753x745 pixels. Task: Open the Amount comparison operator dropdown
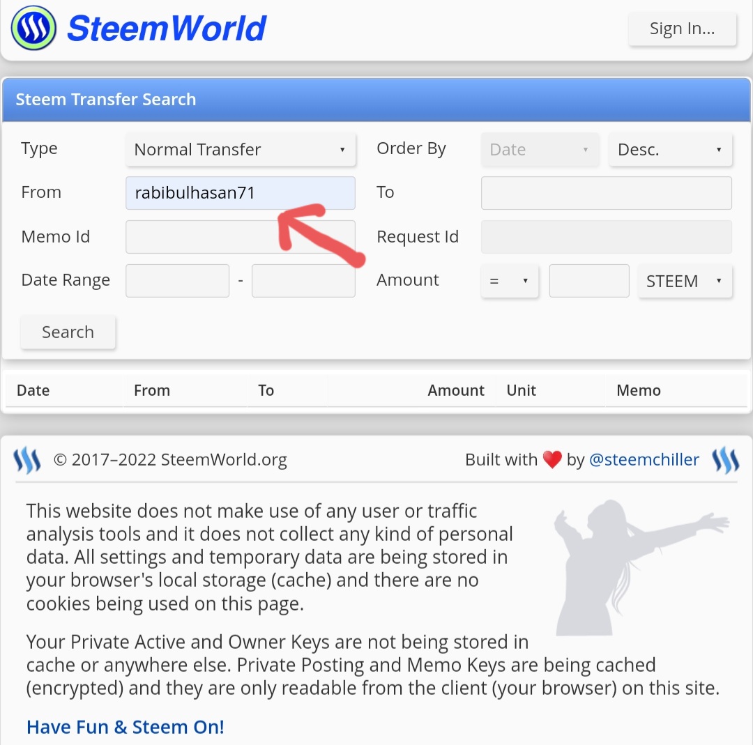coord(510,281)
